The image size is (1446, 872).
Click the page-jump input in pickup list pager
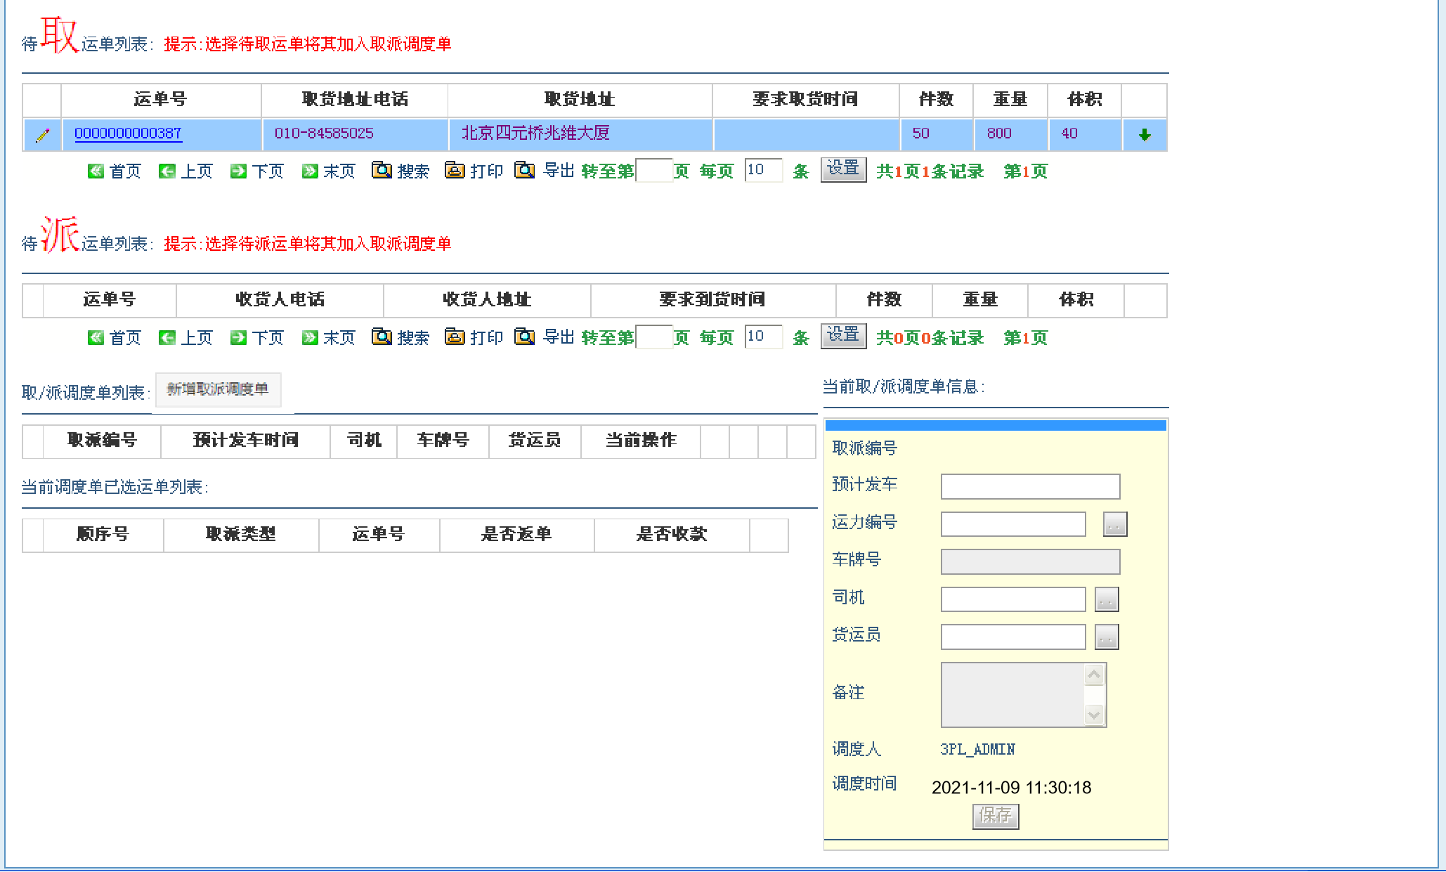(654, 170)
